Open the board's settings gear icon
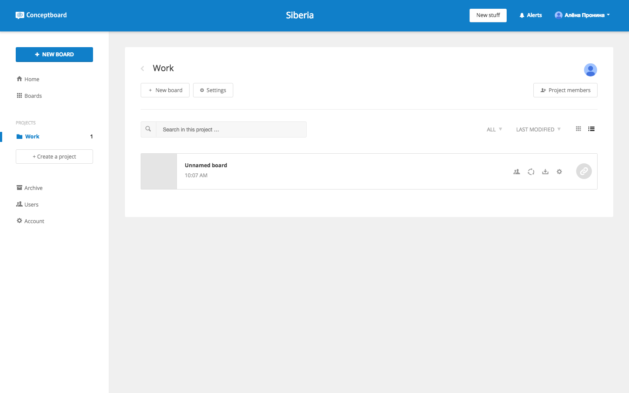The height and width of the screenshot is (393, 629). (560, 172)
